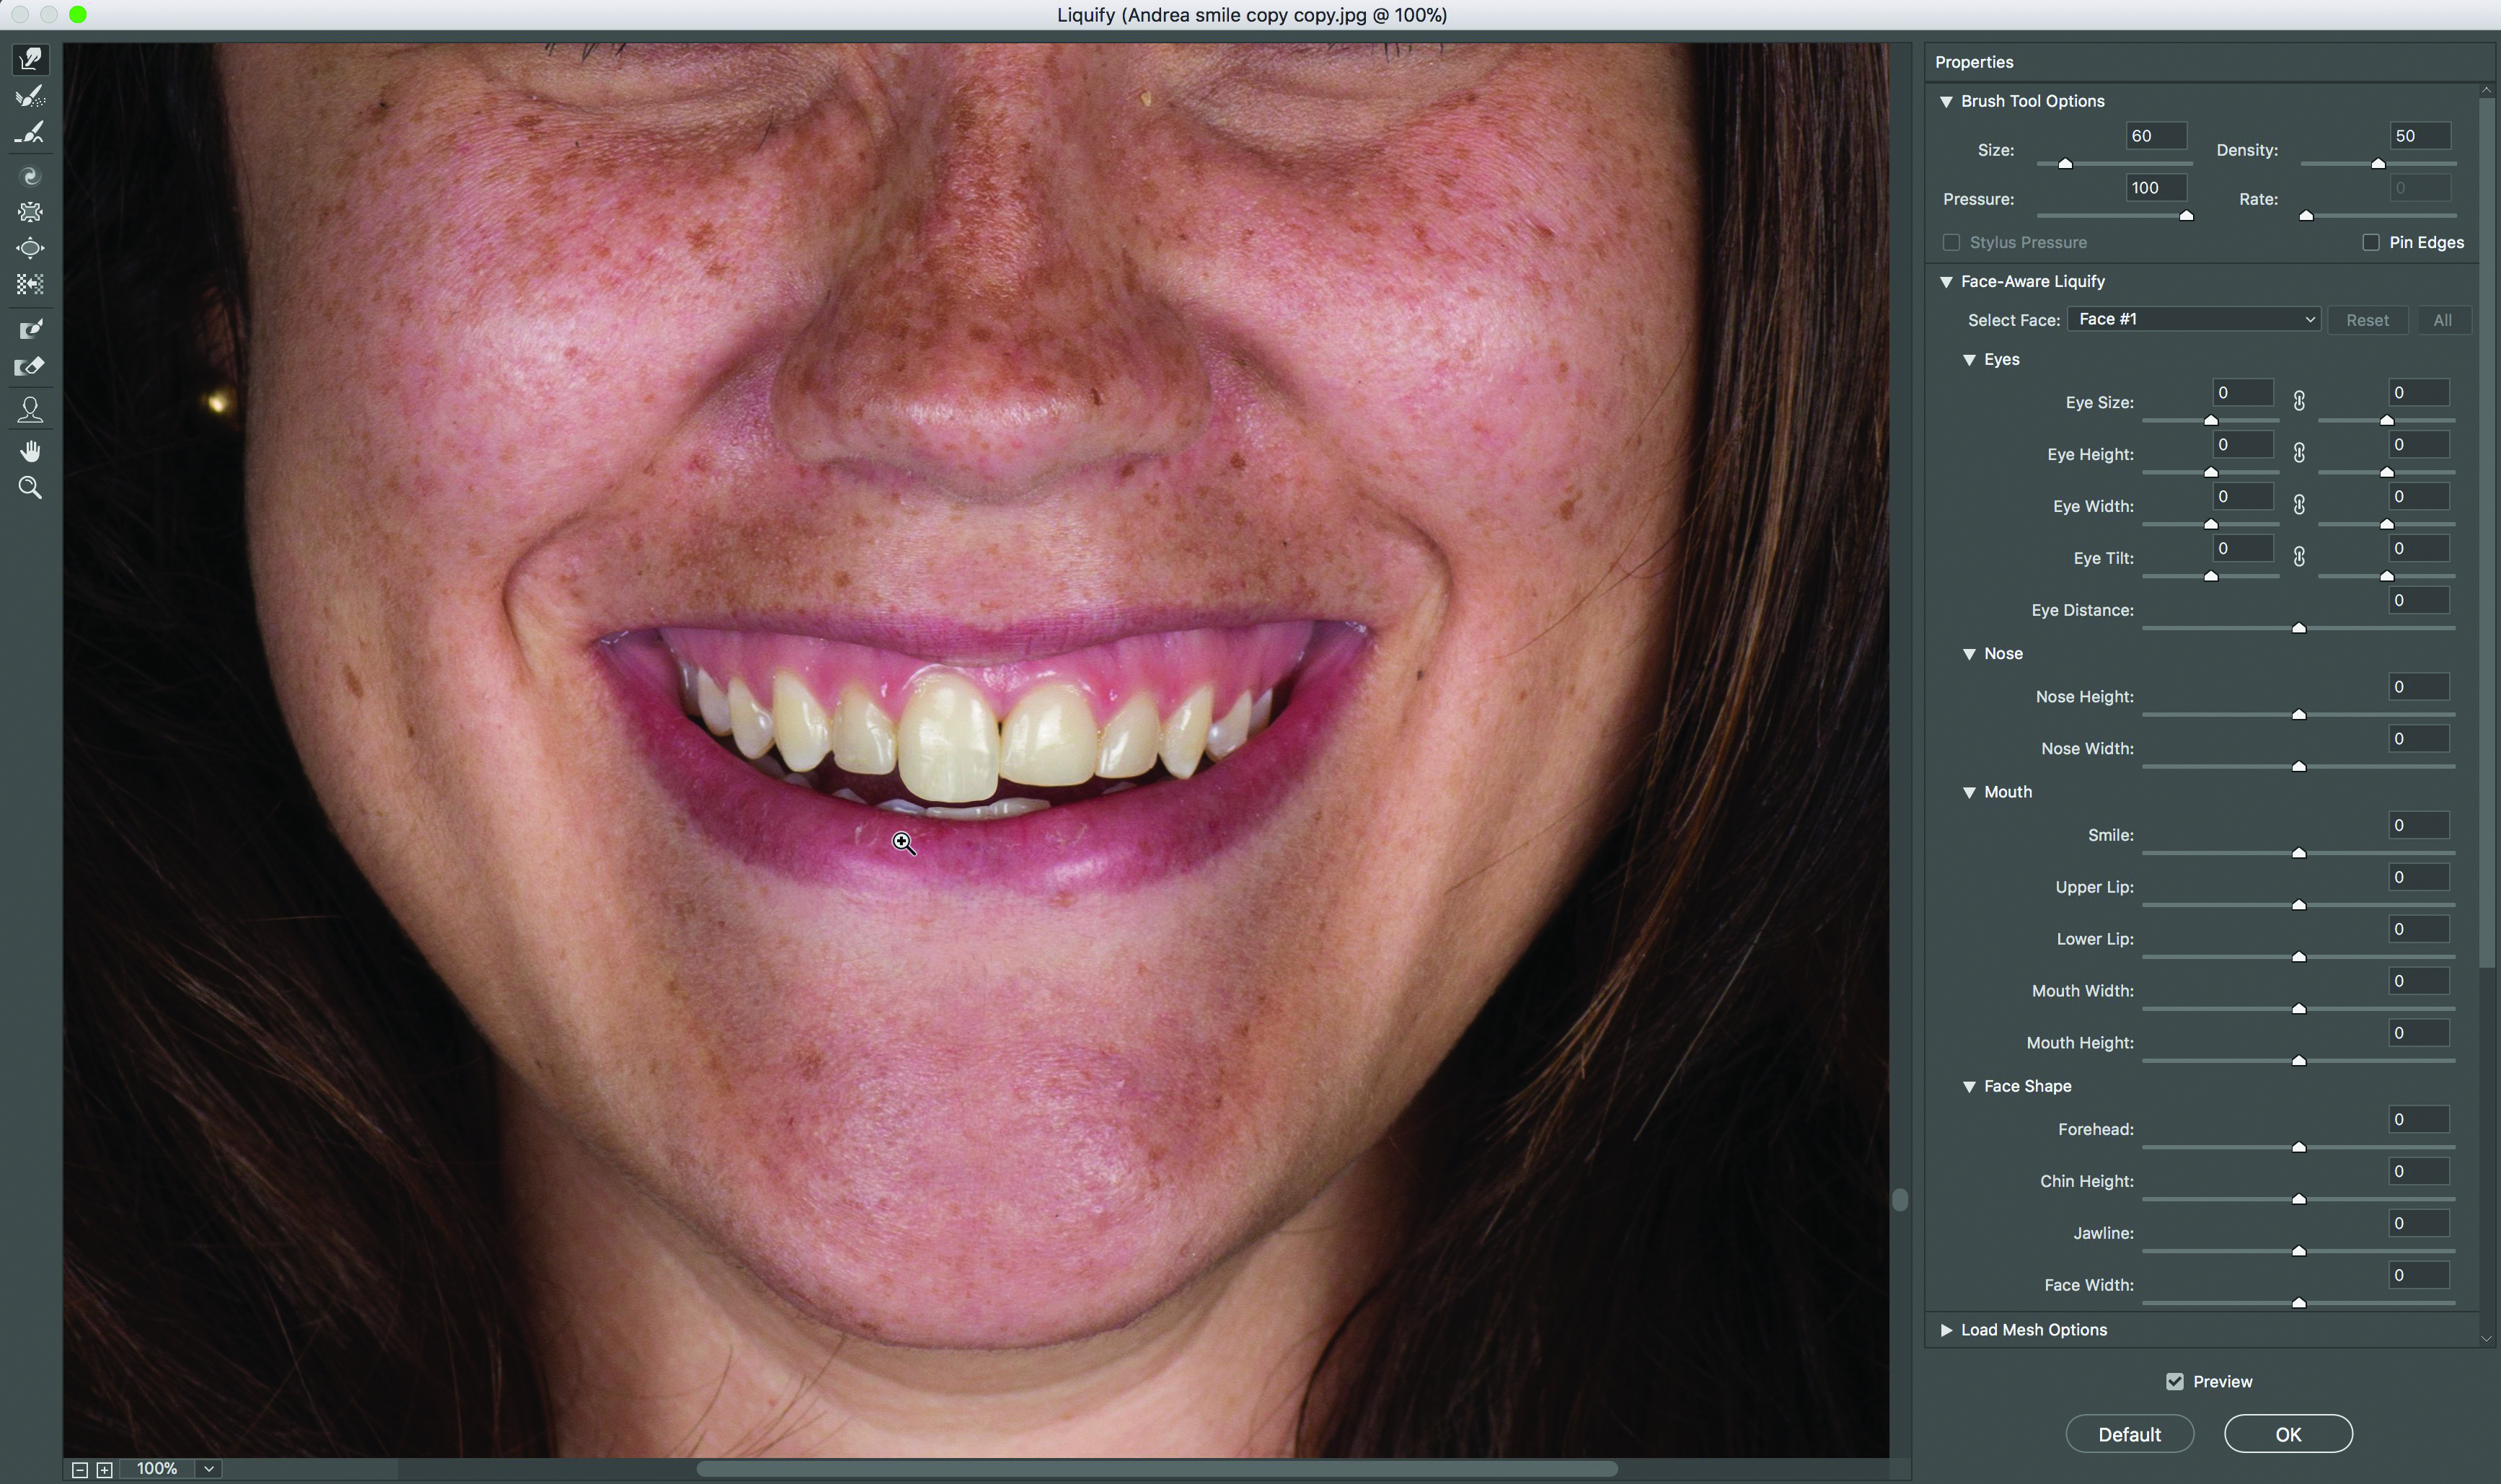Select the Smooth tool

click(30, 133)
